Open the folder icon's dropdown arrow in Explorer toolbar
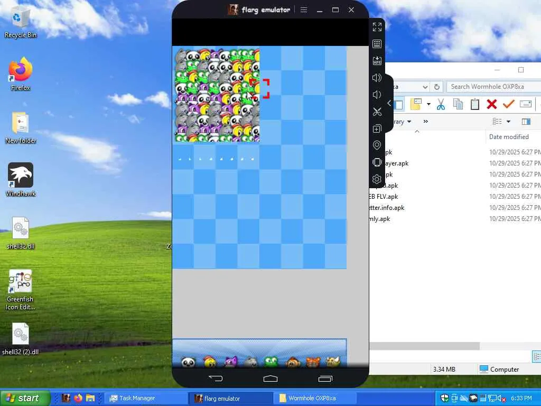 428,104
